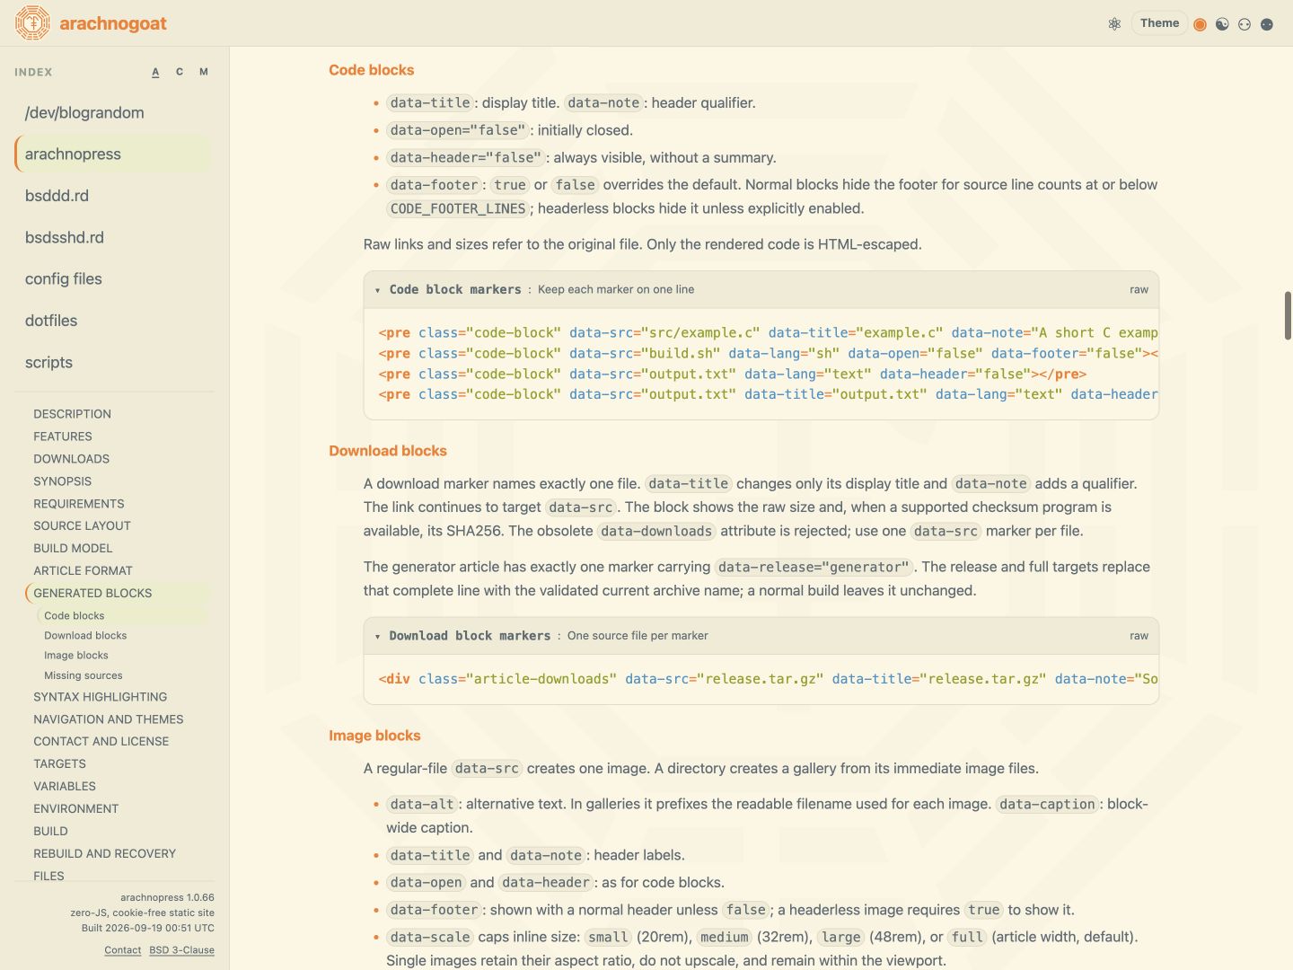Open the arachnopress article in the index
Image resolution: width=1293 pixels, height=970 pixels.
[114, 154]
